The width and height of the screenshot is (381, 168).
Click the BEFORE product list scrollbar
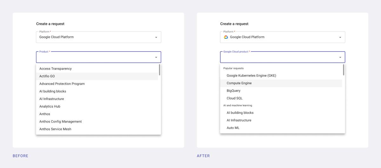click(160, 70)
